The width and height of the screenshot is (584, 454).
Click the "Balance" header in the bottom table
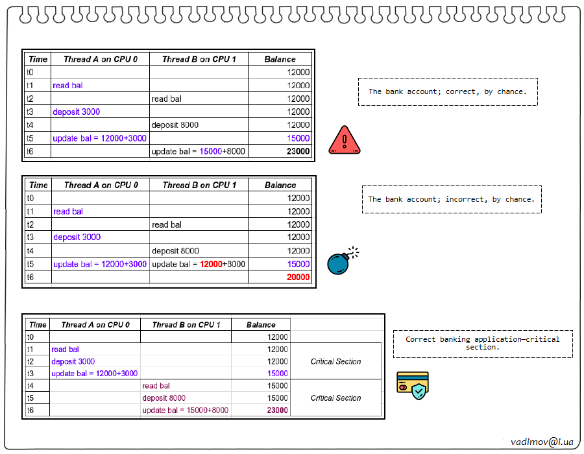click(x=261, y=324)
